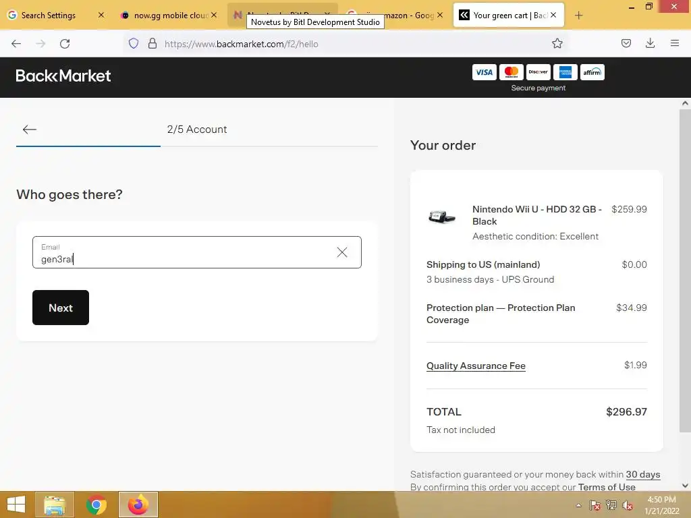The height and width of the screenshot is (518, 691).
Task: Click the $259.99 product price
Action: click(629, 209)
